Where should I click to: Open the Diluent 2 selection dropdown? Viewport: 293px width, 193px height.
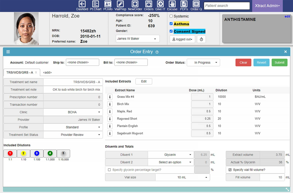pyautogui.click(x=171, y=162)
